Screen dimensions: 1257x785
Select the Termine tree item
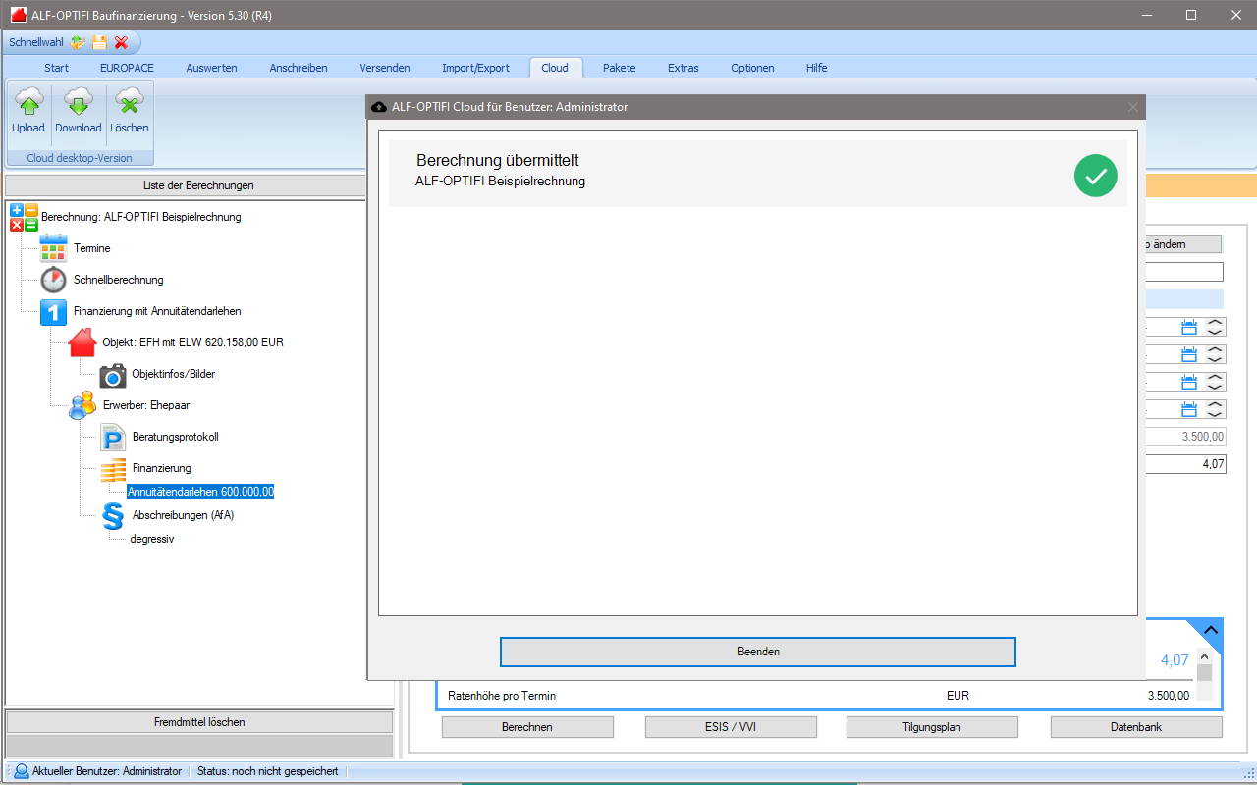coord(92,248)
